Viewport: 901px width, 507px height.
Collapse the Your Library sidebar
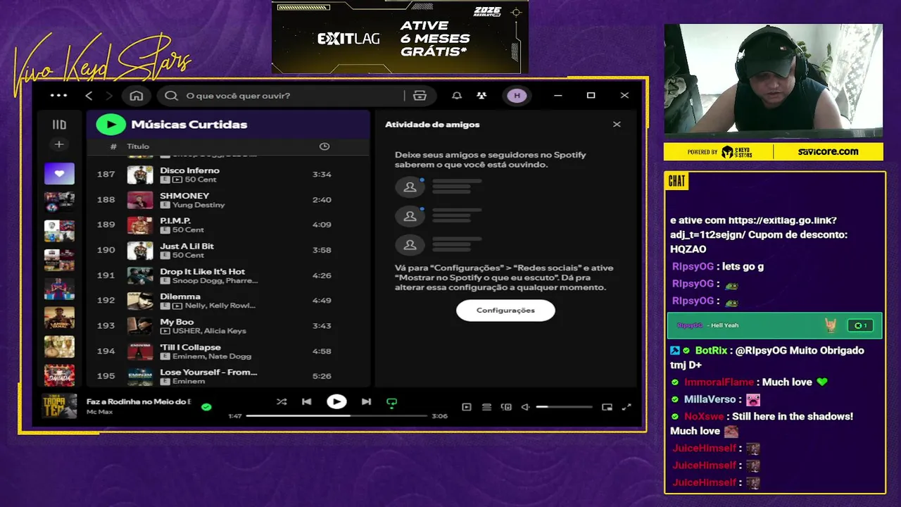coord(59,125)
